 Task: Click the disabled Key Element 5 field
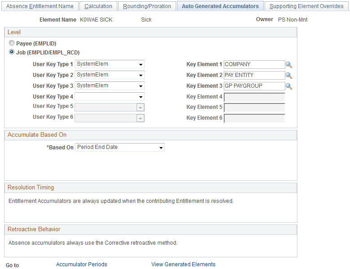[x=254, y=108]
